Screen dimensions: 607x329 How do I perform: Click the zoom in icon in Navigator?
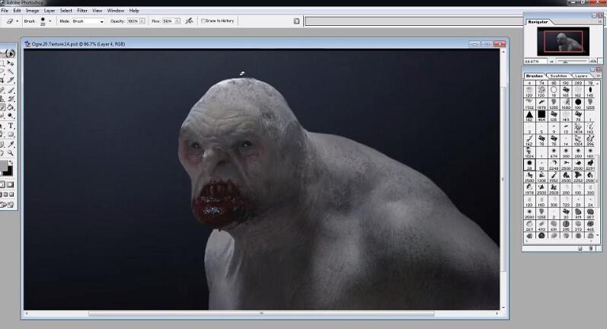[x=593, y=62]
